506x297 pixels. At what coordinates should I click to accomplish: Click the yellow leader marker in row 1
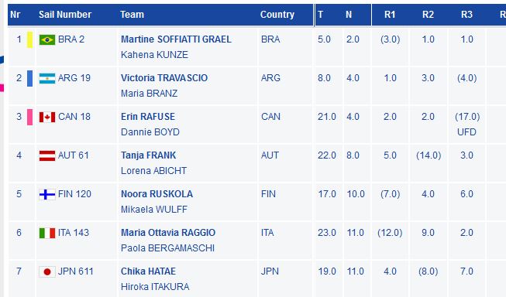(x=29, y=40)
